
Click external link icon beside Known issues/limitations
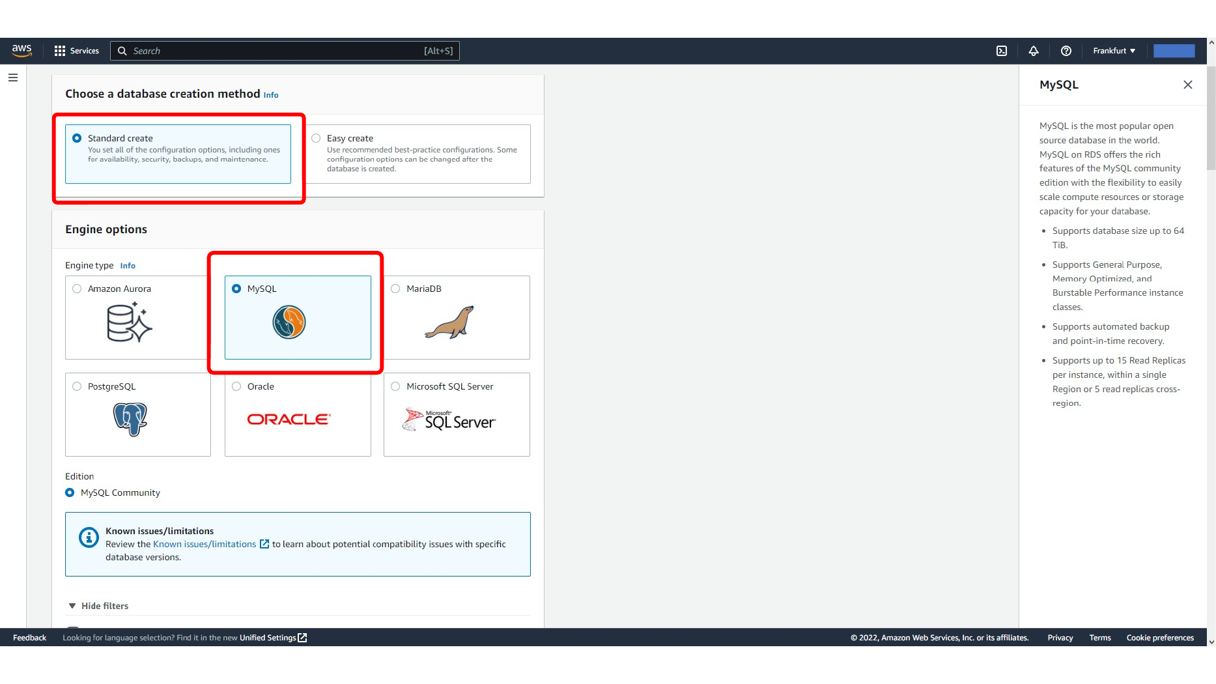click(264, 544)
